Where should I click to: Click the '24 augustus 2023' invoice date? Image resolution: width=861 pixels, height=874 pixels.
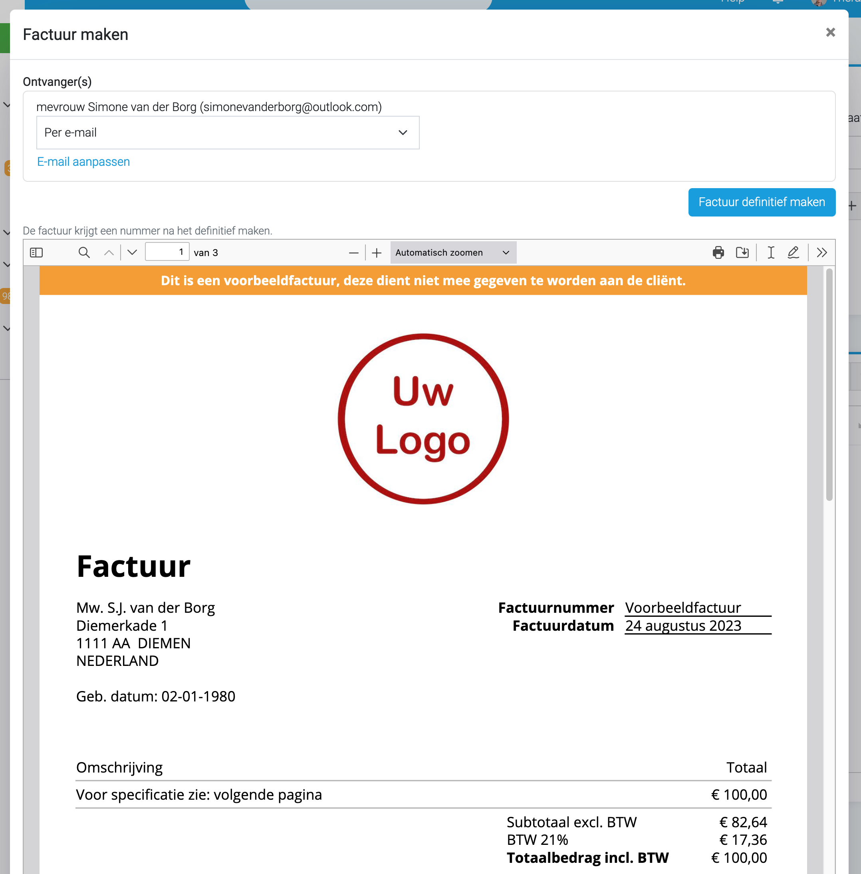click(683, 626)
